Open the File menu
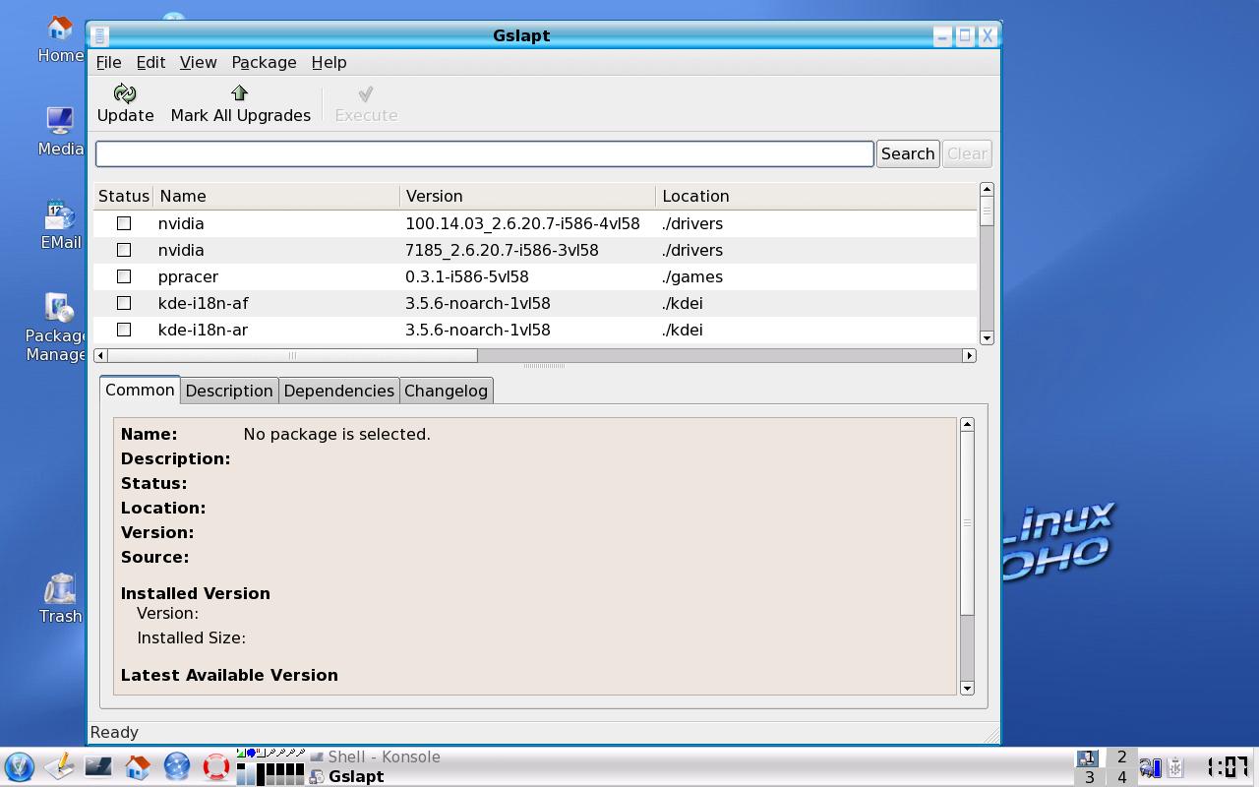This screenshot has width=1259, height=787. pos(108,62)
